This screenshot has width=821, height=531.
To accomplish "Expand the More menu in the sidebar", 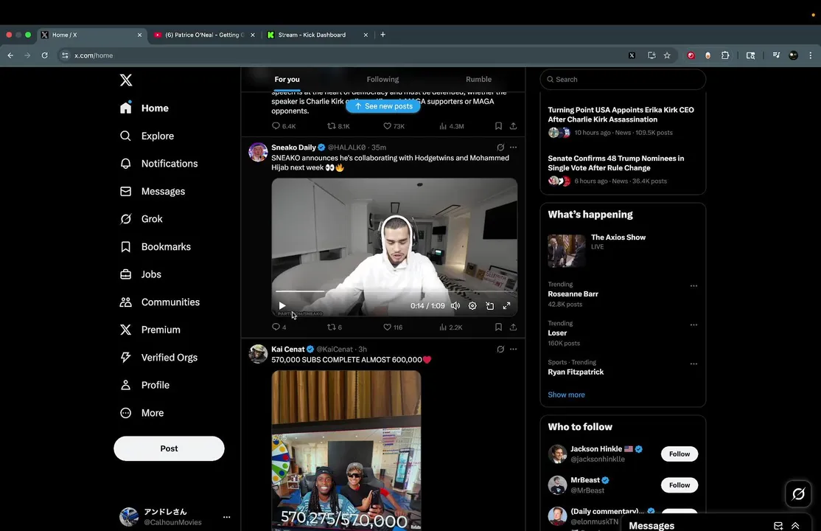I will pos(142,413).
